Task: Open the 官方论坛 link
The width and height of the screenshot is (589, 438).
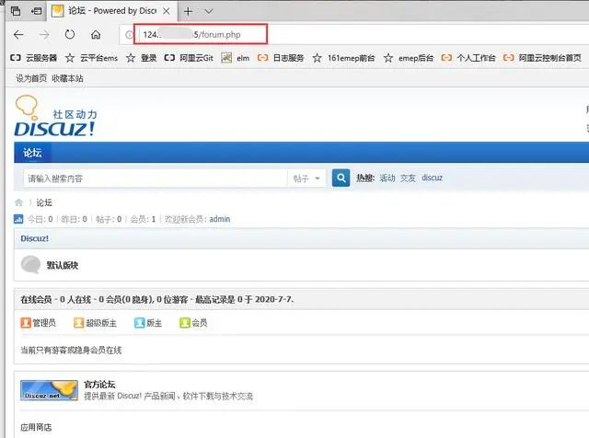Action: point(99,385)
